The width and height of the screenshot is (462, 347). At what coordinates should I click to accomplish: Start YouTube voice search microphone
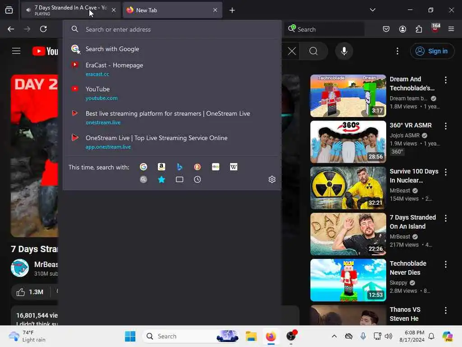[344, 51]
